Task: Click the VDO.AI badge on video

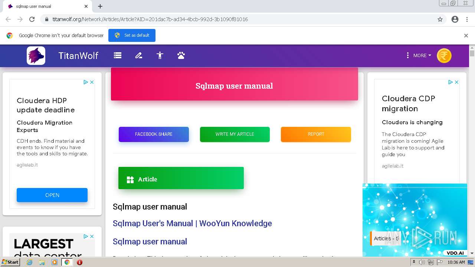Action: point(455,253)
